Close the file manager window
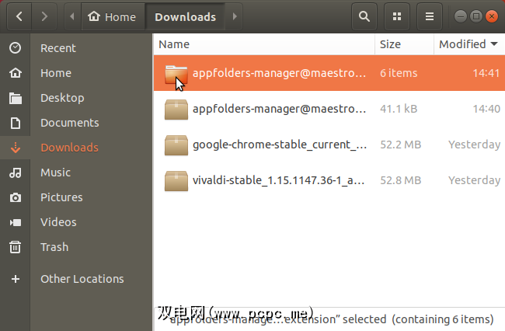Image resolution: width=505 pixels, height=331 pixels. pyautogui.click(x=492, y=16)
